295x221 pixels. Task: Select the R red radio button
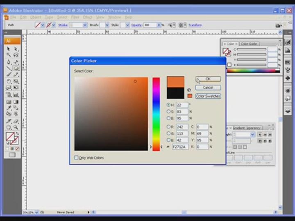[168, 126]
